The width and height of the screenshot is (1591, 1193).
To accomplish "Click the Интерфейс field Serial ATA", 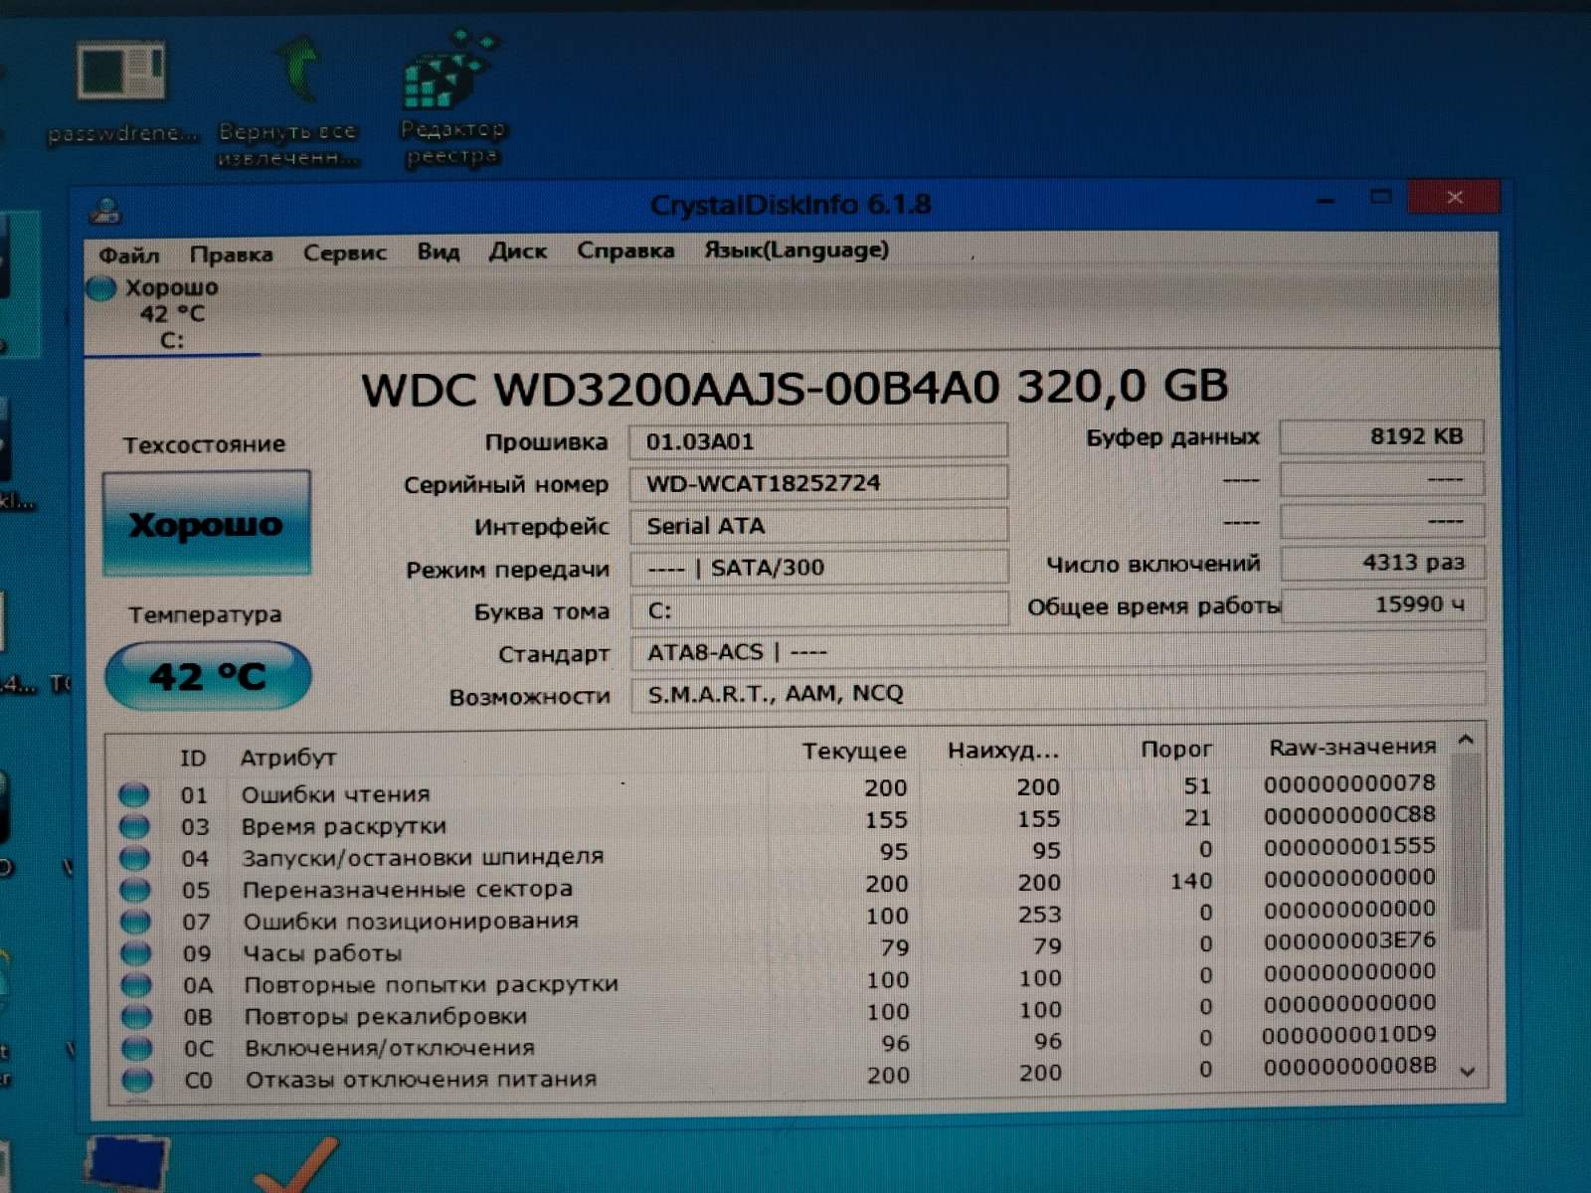I will (818, 526).
